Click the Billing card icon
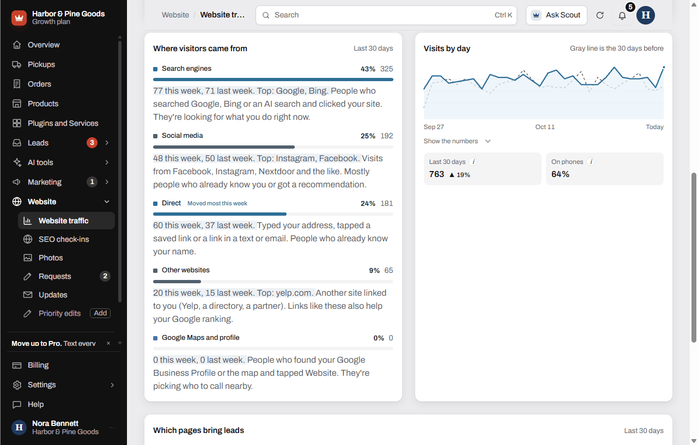This screenshot has height=445, width=698. pos(17,365)
